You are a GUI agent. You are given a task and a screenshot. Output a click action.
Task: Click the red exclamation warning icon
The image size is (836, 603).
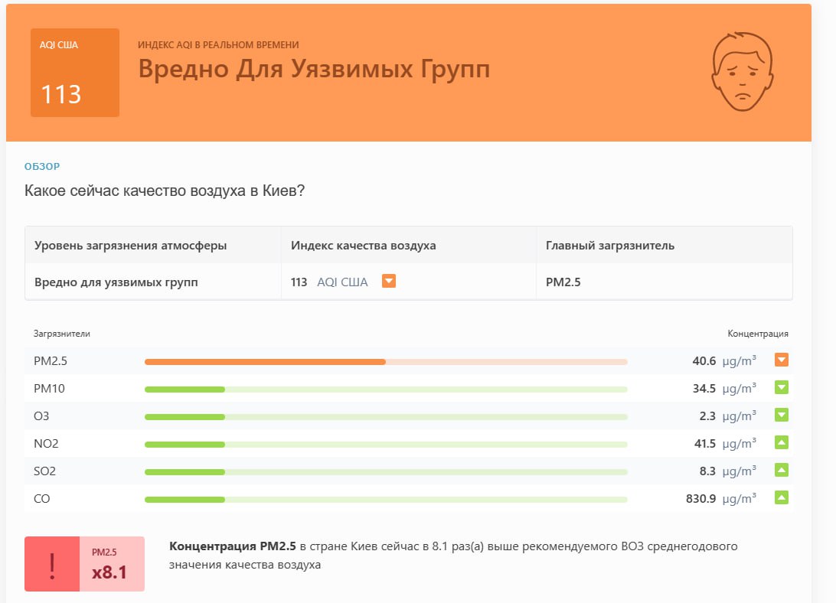click(x=52, y=564)
